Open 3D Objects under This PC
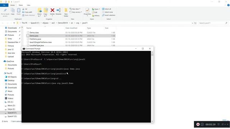Image resolution: width=230 pixels, height=129 pixels. point(12,77)
